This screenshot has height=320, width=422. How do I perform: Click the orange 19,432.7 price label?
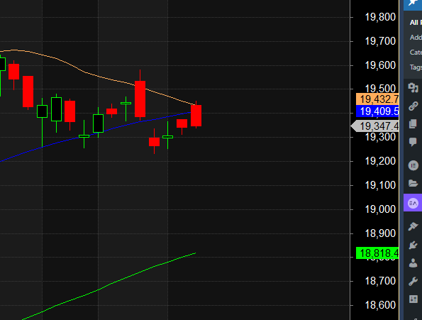[x=377, y=99]
